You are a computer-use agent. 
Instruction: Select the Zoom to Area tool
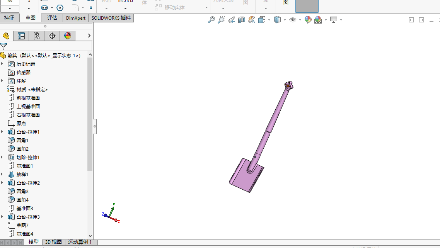[x=222, y=20]
